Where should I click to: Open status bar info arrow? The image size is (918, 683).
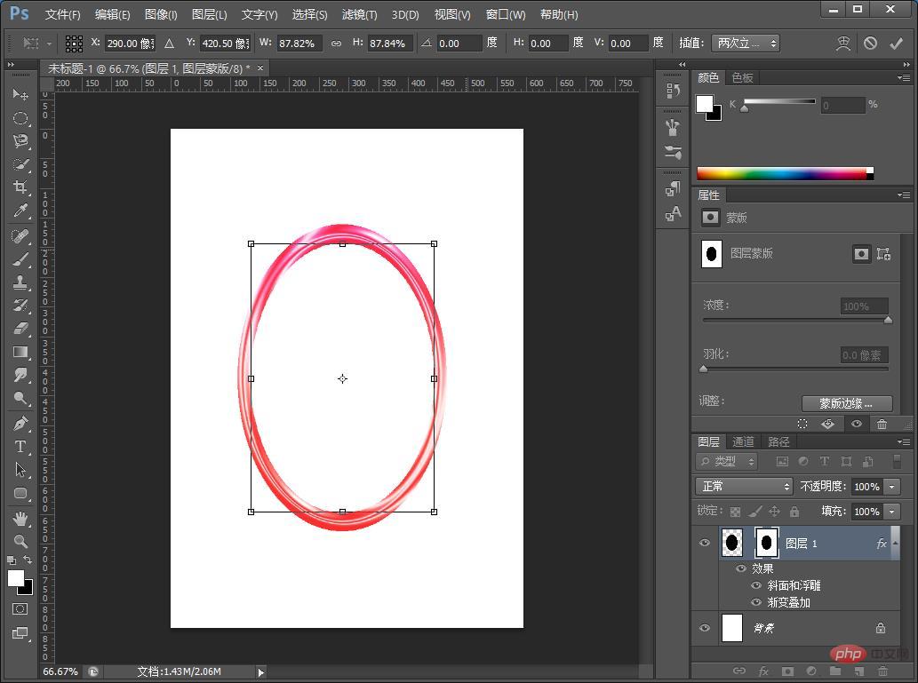point(261,671)
